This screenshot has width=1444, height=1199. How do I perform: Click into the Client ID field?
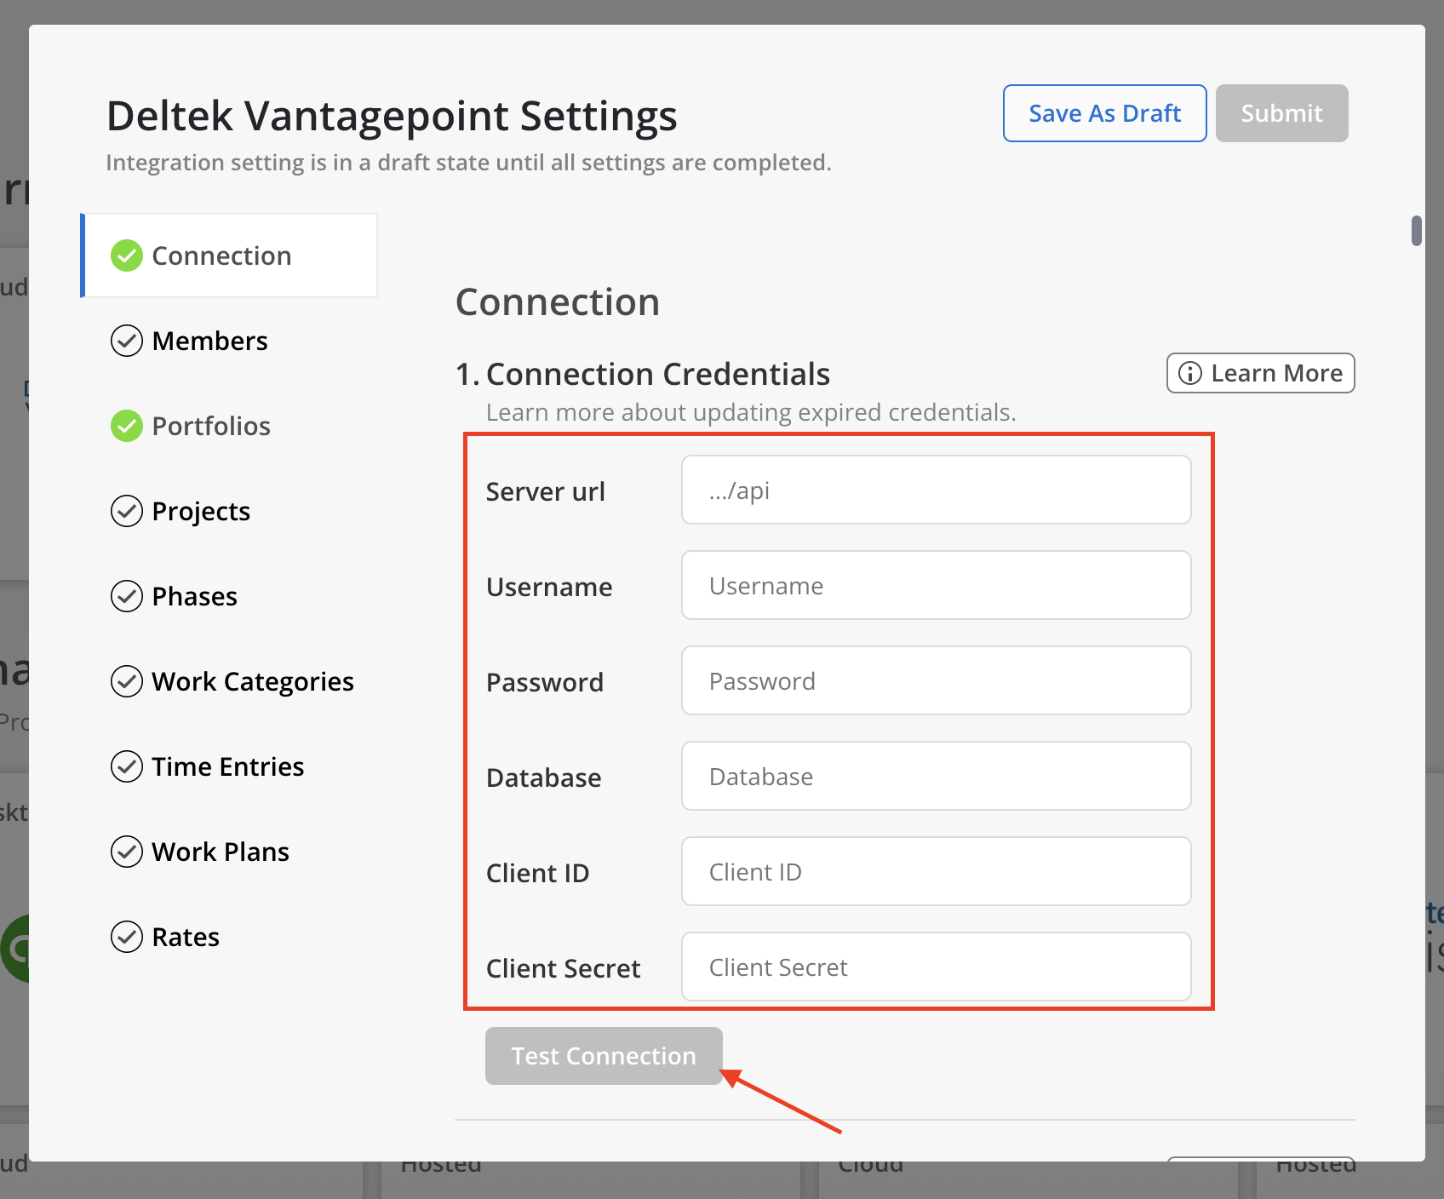(936, 871)
